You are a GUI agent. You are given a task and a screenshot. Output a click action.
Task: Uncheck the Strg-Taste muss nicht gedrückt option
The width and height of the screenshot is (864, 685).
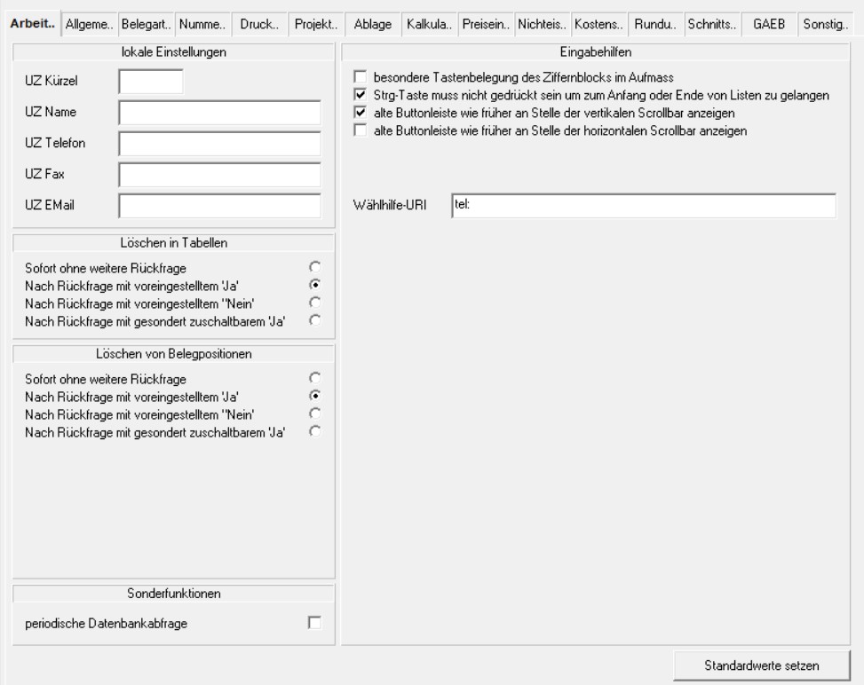click(x=360, y=95)
